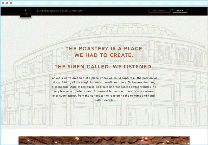Open the Starbucks Reserve Shanghai Roastery title link
The width and height of the screenshot is (208, 145).
click(60, 11)
